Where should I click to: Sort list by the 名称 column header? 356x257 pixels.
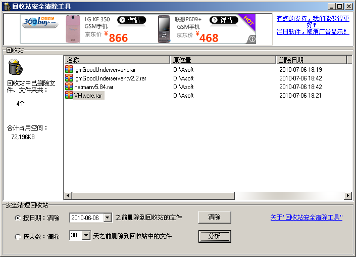pos(116,60)
